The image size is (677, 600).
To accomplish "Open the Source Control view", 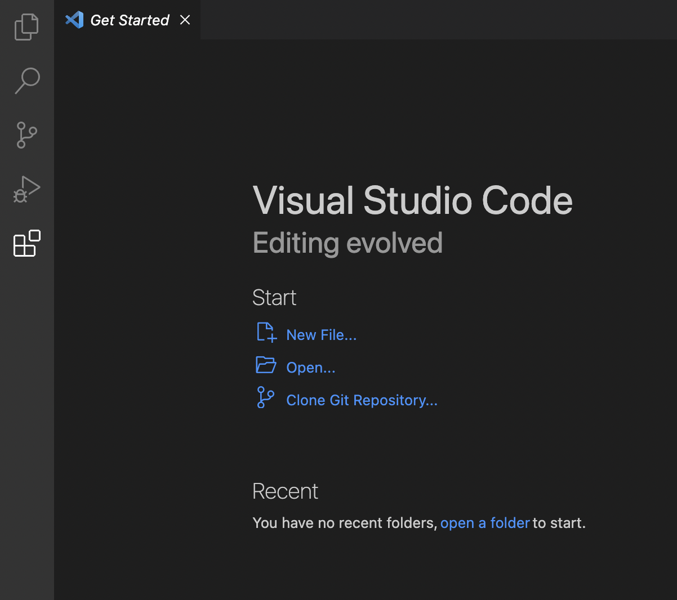I will tap(26, 135).
